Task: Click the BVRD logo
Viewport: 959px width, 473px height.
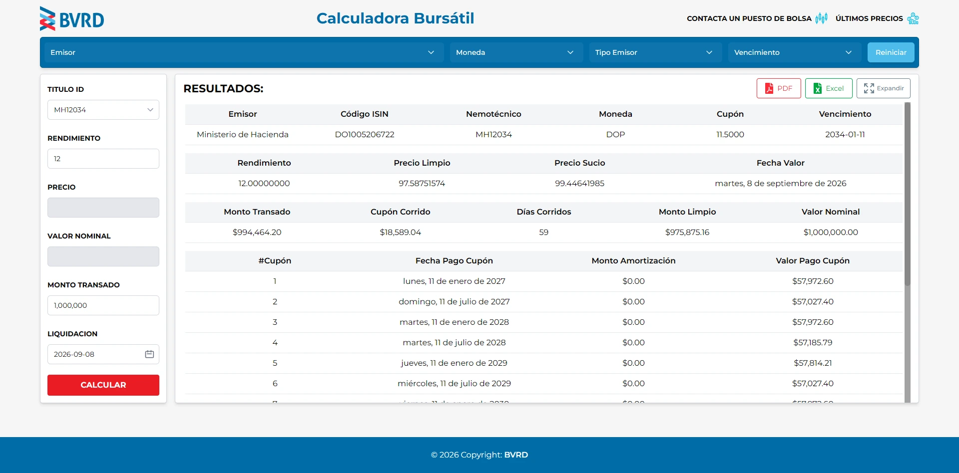Action: 72,19
